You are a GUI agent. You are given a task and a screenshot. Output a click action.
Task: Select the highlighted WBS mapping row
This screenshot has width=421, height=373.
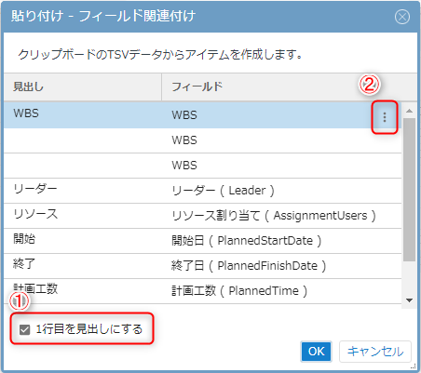(202, 115)
